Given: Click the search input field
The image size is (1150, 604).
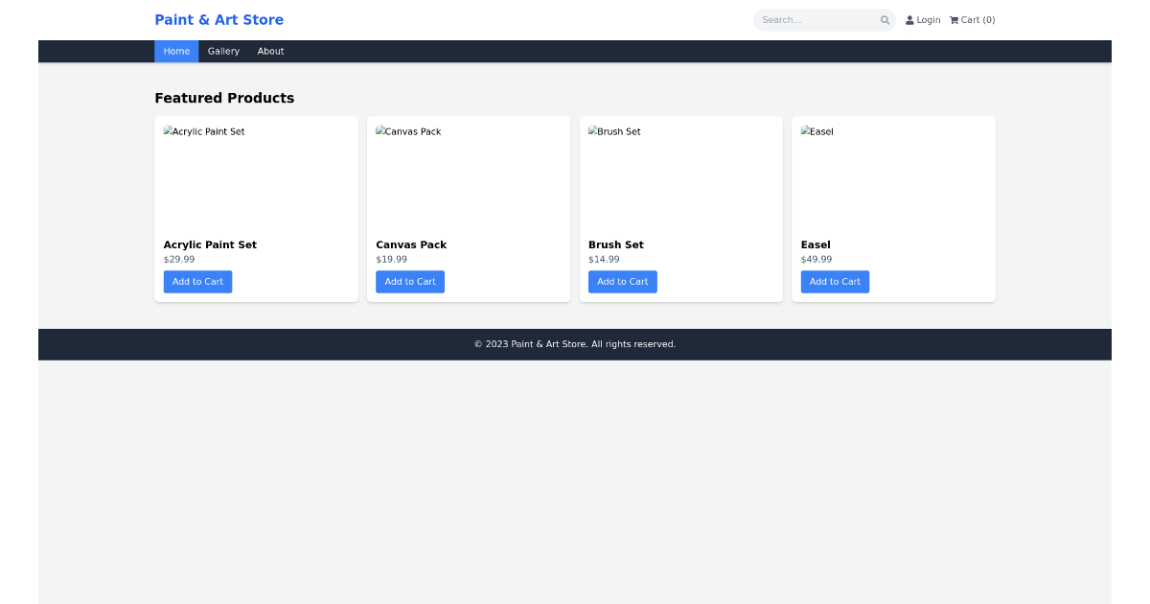Looking at the screenshot, I should (x=819, y=19).
